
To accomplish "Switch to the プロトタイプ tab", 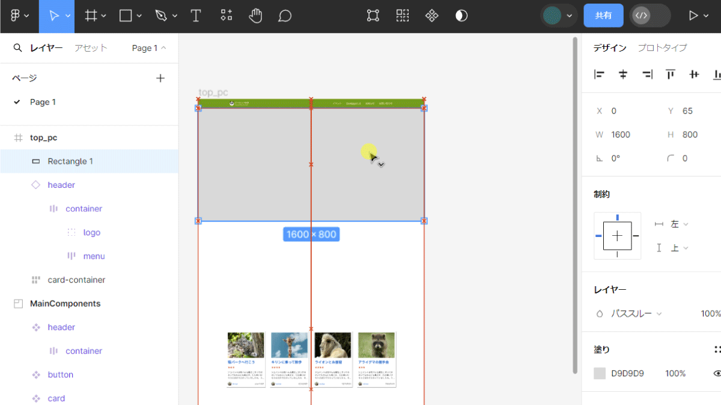I will click(662, 48).
